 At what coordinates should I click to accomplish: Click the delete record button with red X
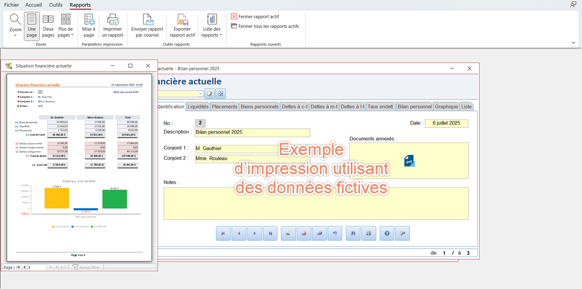click(x=304, y=233)
